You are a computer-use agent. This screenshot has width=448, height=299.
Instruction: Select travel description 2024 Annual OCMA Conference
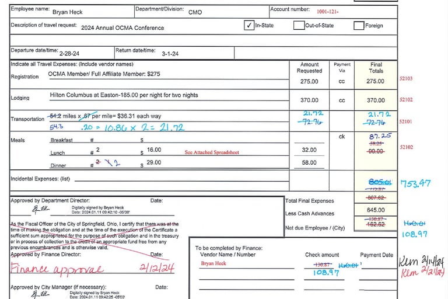(x=123, y=28)
